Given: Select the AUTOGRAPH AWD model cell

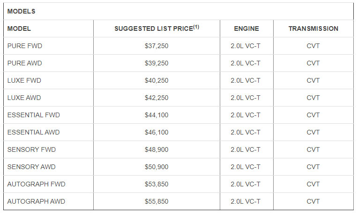Looking at the screenshot, I should [36, 201].
